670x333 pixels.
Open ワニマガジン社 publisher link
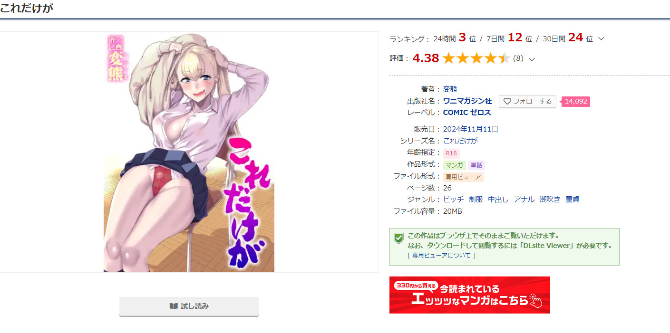(467, 101)
